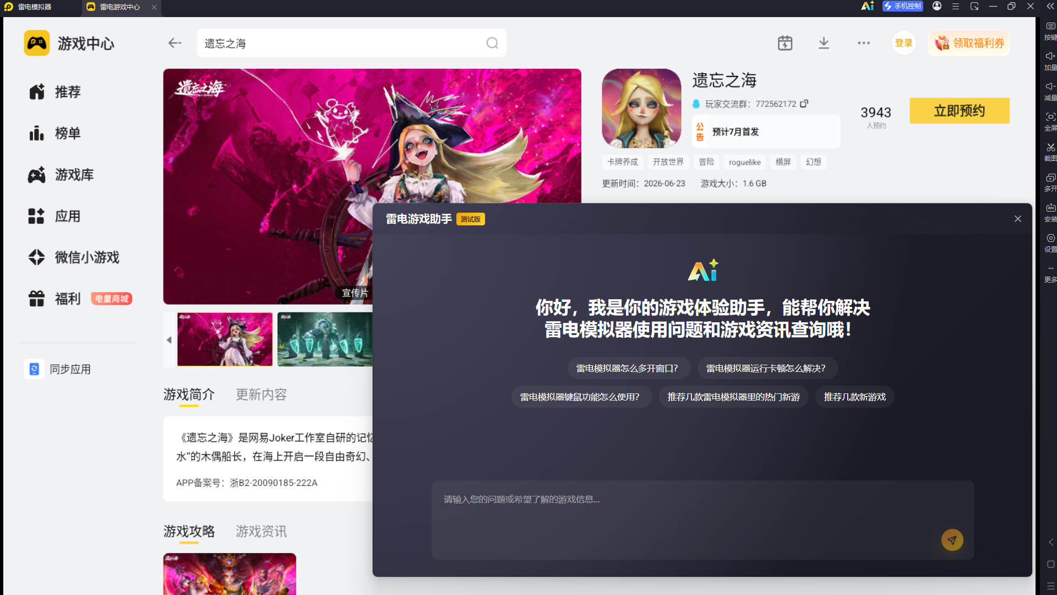Open the 福利 benefits page
This screenshot has height=595, width=1057.
coord(55,299)
